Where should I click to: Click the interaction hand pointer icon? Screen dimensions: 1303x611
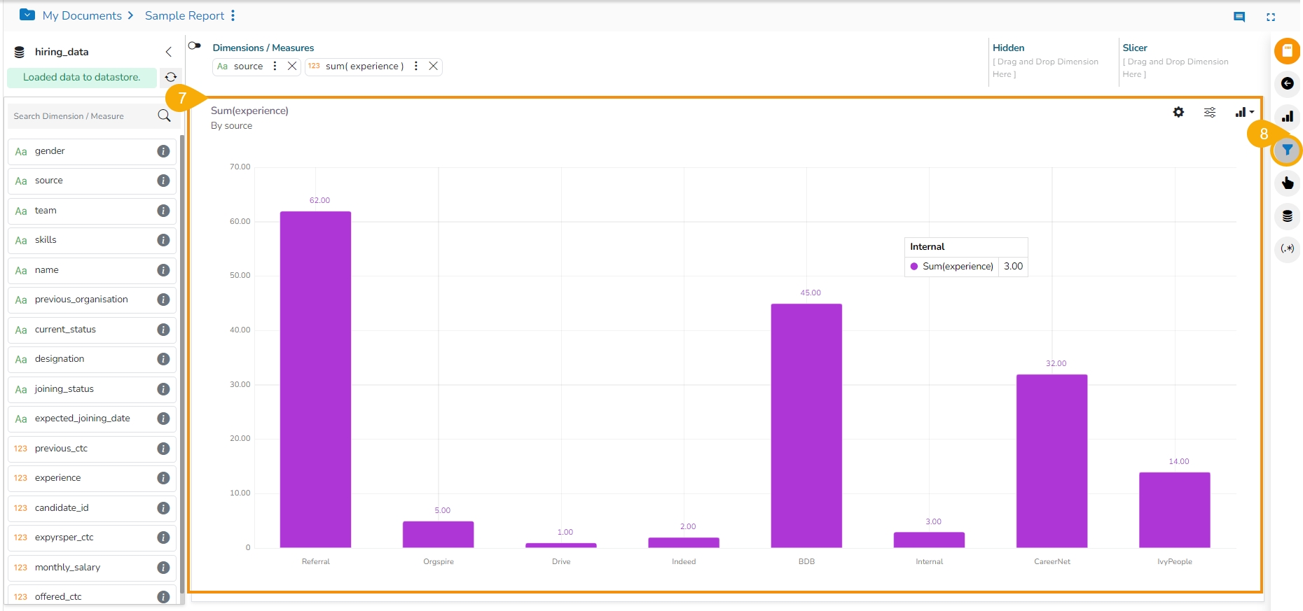click(x=1287, y=183)
